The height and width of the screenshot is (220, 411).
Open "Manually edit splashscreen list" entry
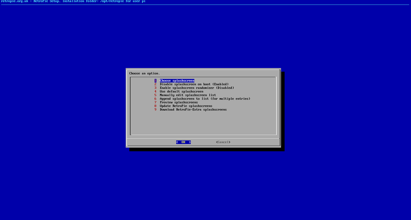188,95
